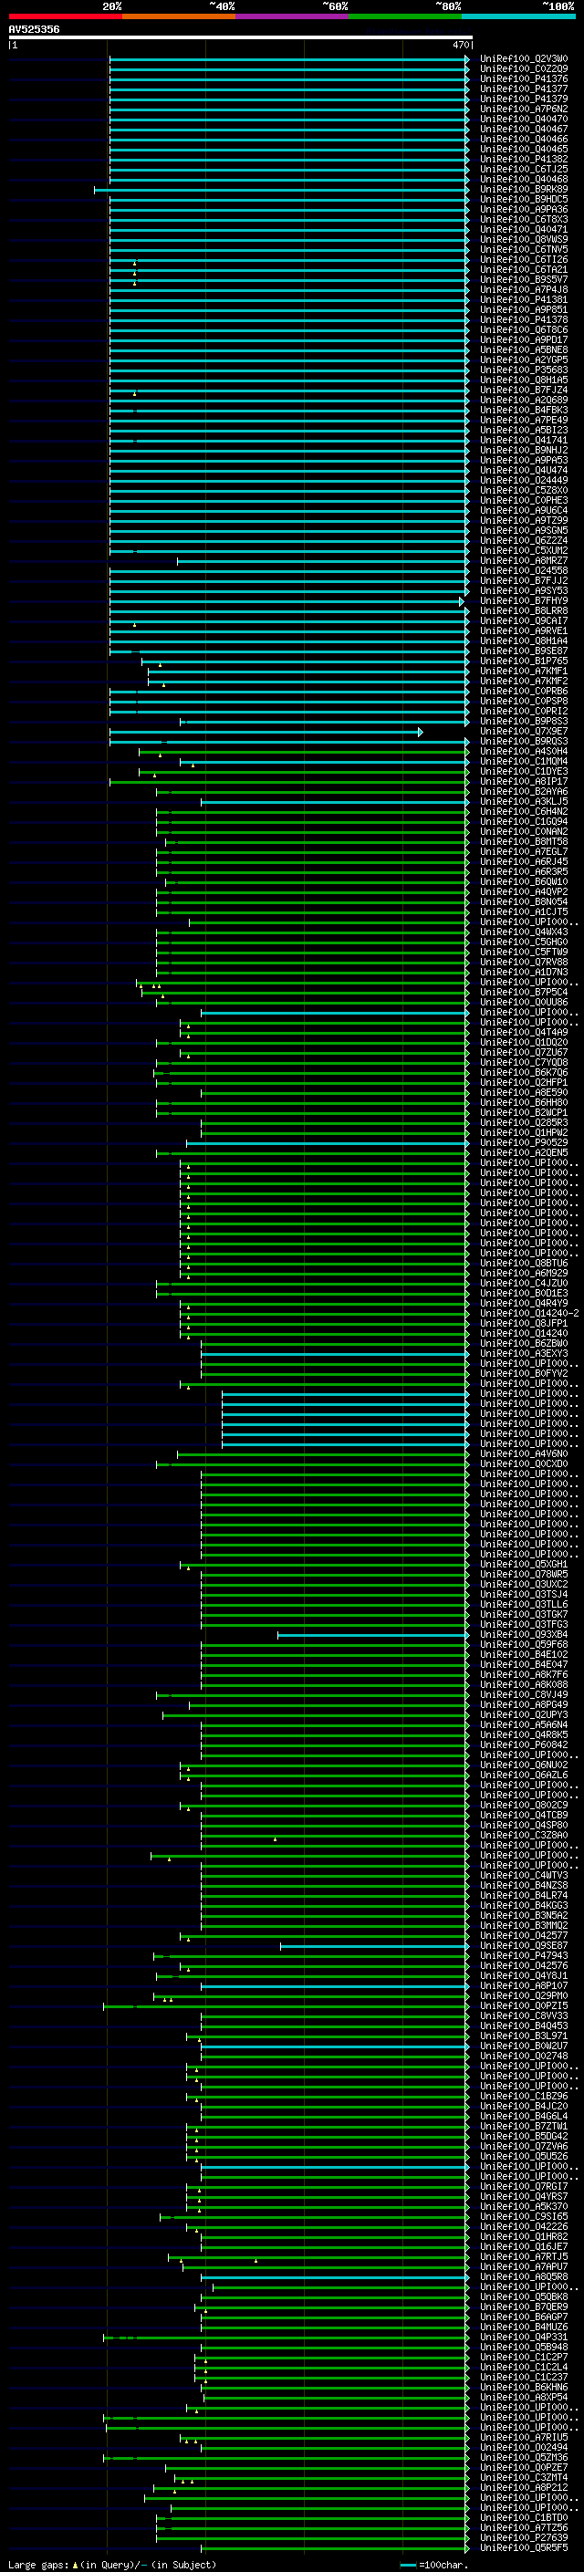This screenshot has width=584, height=2572.
Task: Select the UniRef100_P60842 label
Action: (524, 1745)
